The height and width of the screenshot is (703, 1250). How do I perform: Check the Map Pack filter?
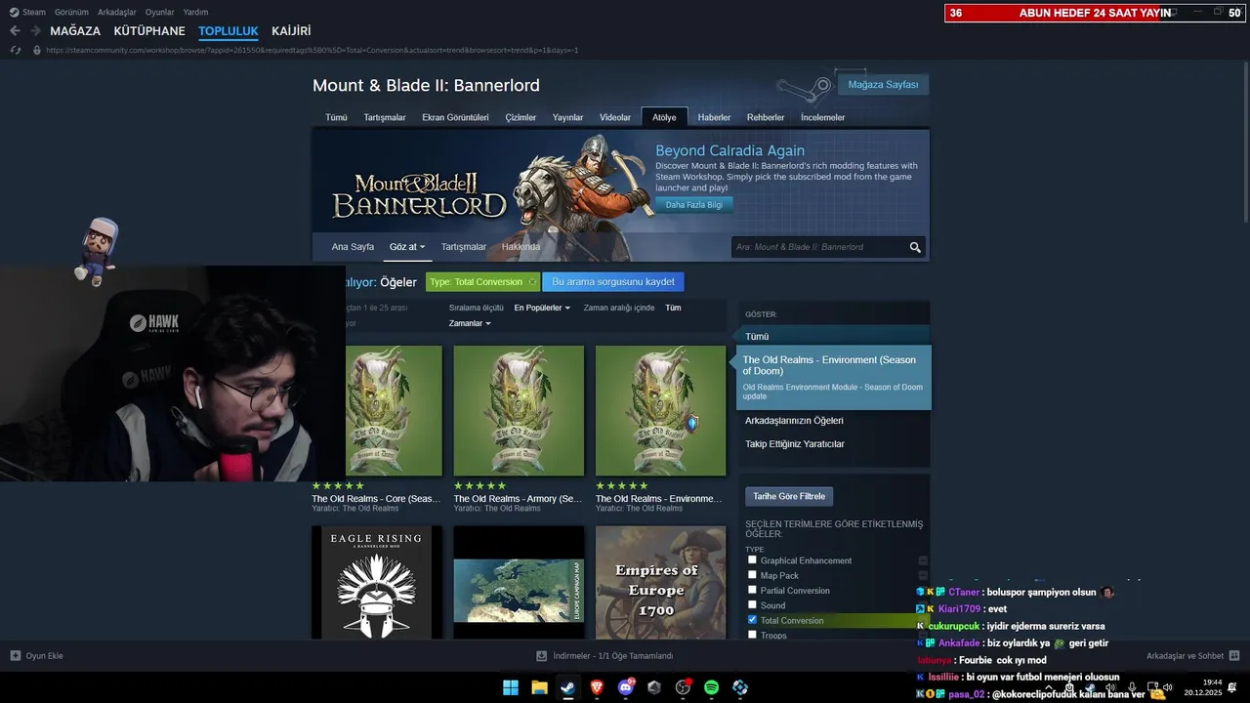point(752,575)
